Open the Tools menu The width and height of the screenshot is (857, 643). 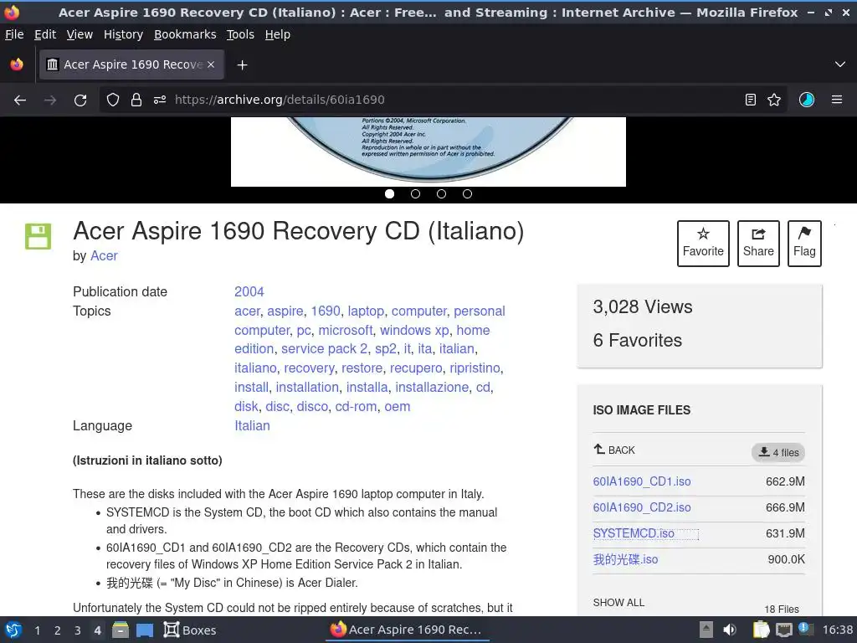240,34
